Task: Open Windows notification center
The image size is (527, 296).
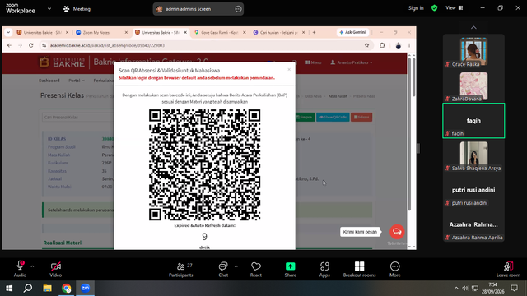Action: tap(514, 288)
